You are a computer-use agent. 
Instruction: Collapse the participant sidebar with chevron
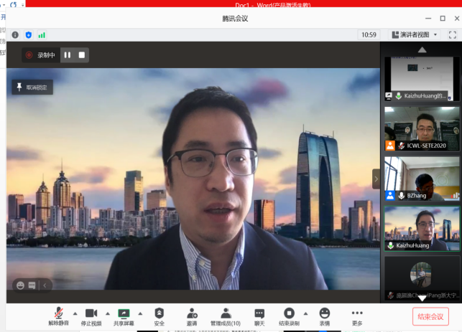(x=375, y=179)
